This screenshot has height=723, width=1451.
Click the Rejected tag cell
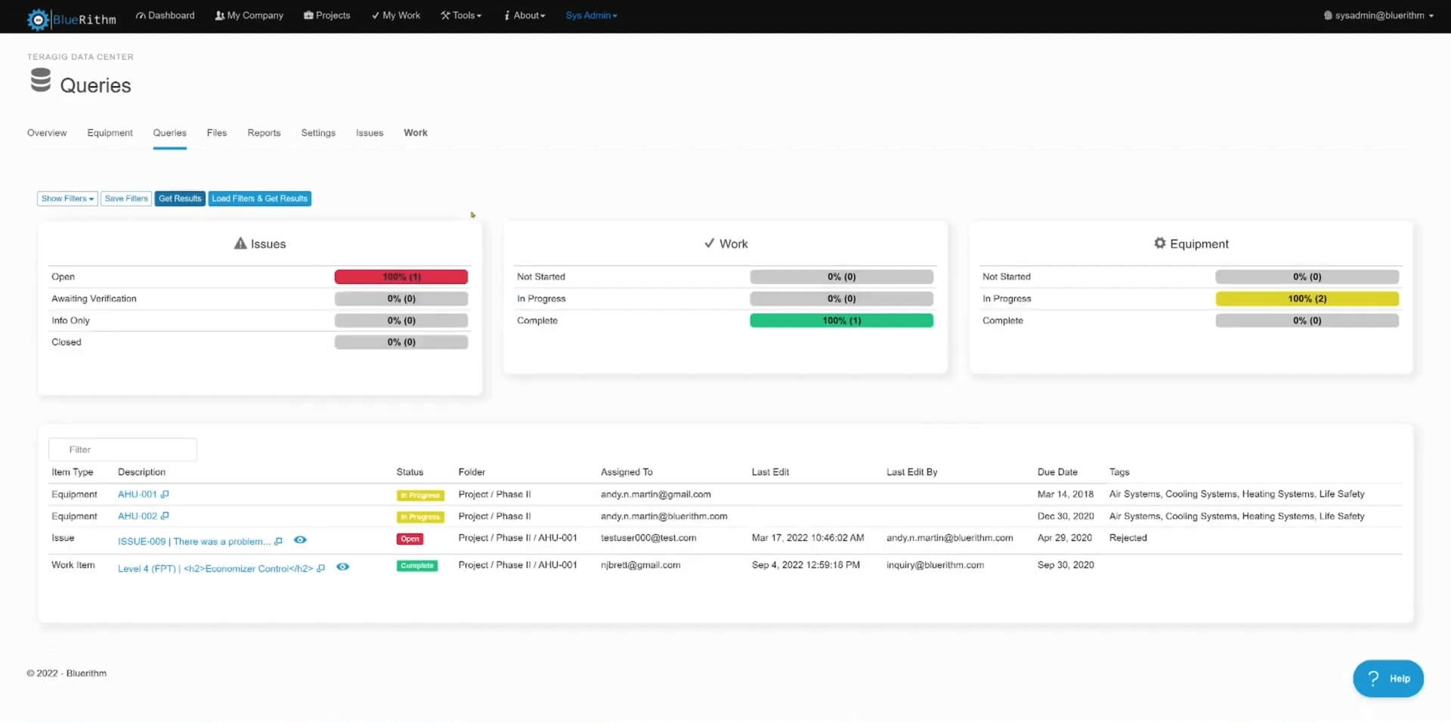coord(1128,538)
